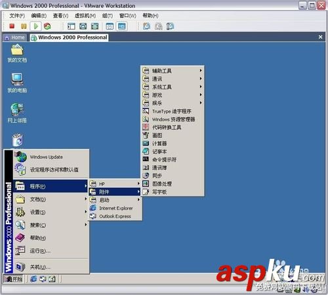
Task: Expand the 程序(P) Start menu entry
Action: point(51,186)
